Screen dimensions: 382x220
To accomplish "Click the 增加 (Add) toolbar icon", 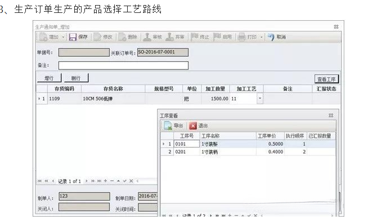I will (x=44, y=37).
